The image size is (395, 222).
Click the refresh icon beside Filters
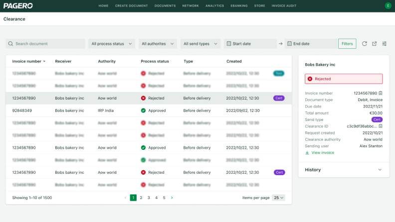click(365, 44)
